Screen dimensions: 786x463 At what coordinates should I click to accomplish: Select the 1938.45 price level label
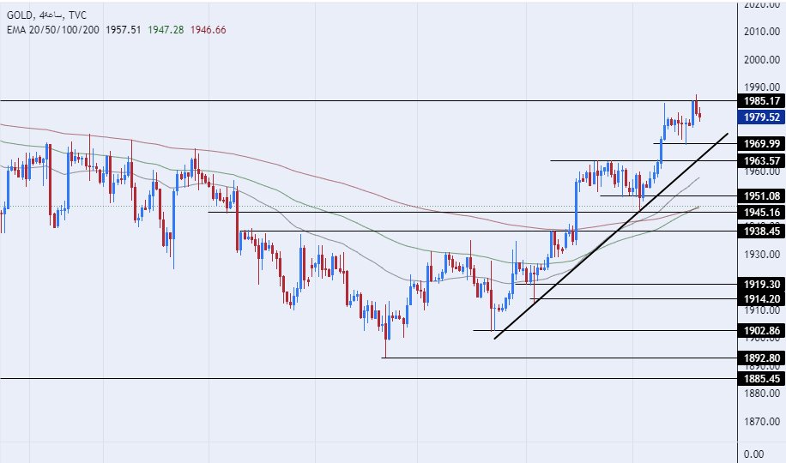[x=762, y=231]
